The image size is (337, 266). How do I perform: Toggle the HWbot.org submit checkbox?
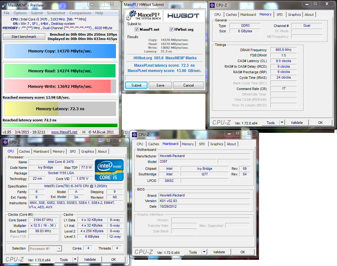click(x=171, y=29)
